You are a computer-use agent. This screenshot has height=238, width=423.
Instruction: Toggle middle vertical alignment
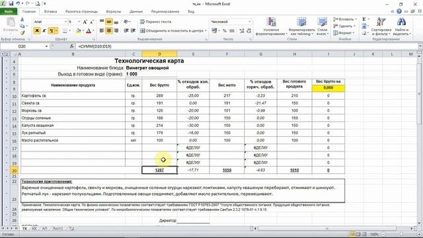point(108,22)
